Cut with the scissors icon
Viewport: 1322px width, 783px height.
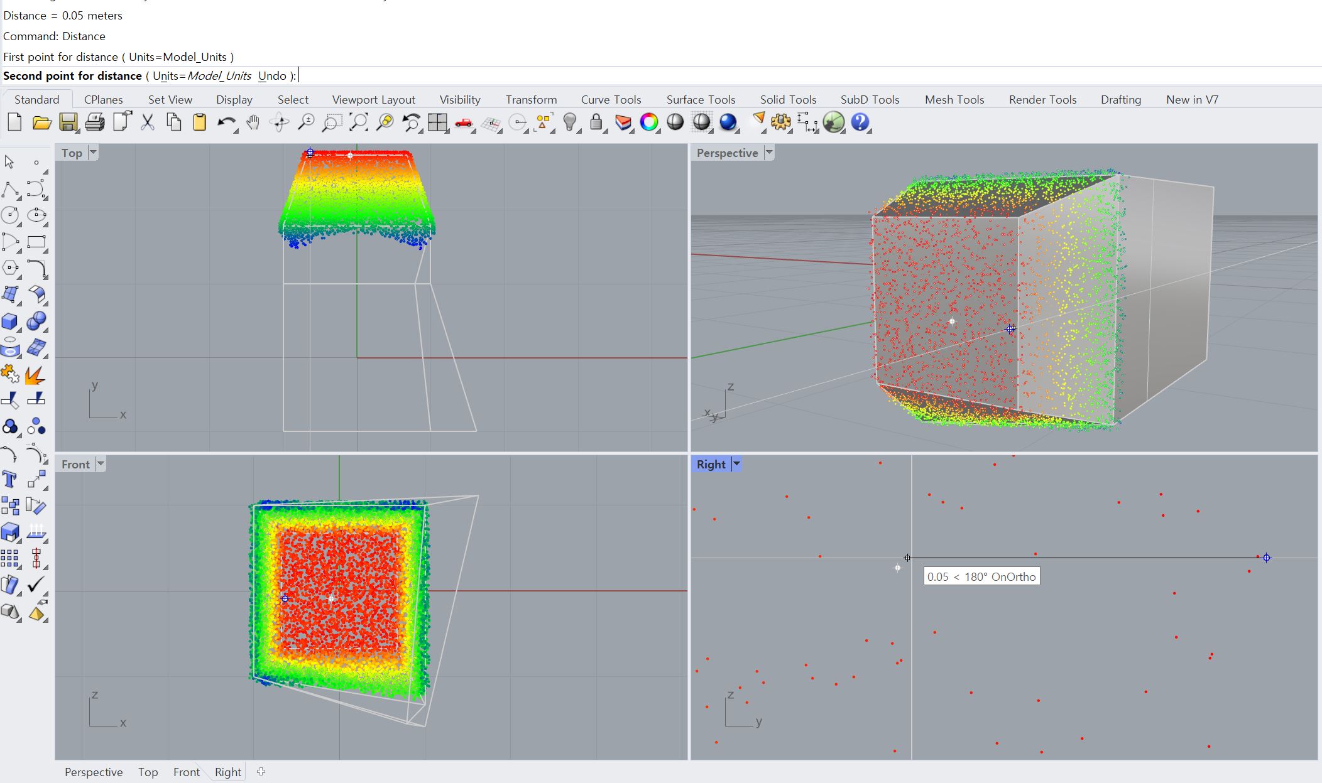pyautogui.click(x=148, y=122)
